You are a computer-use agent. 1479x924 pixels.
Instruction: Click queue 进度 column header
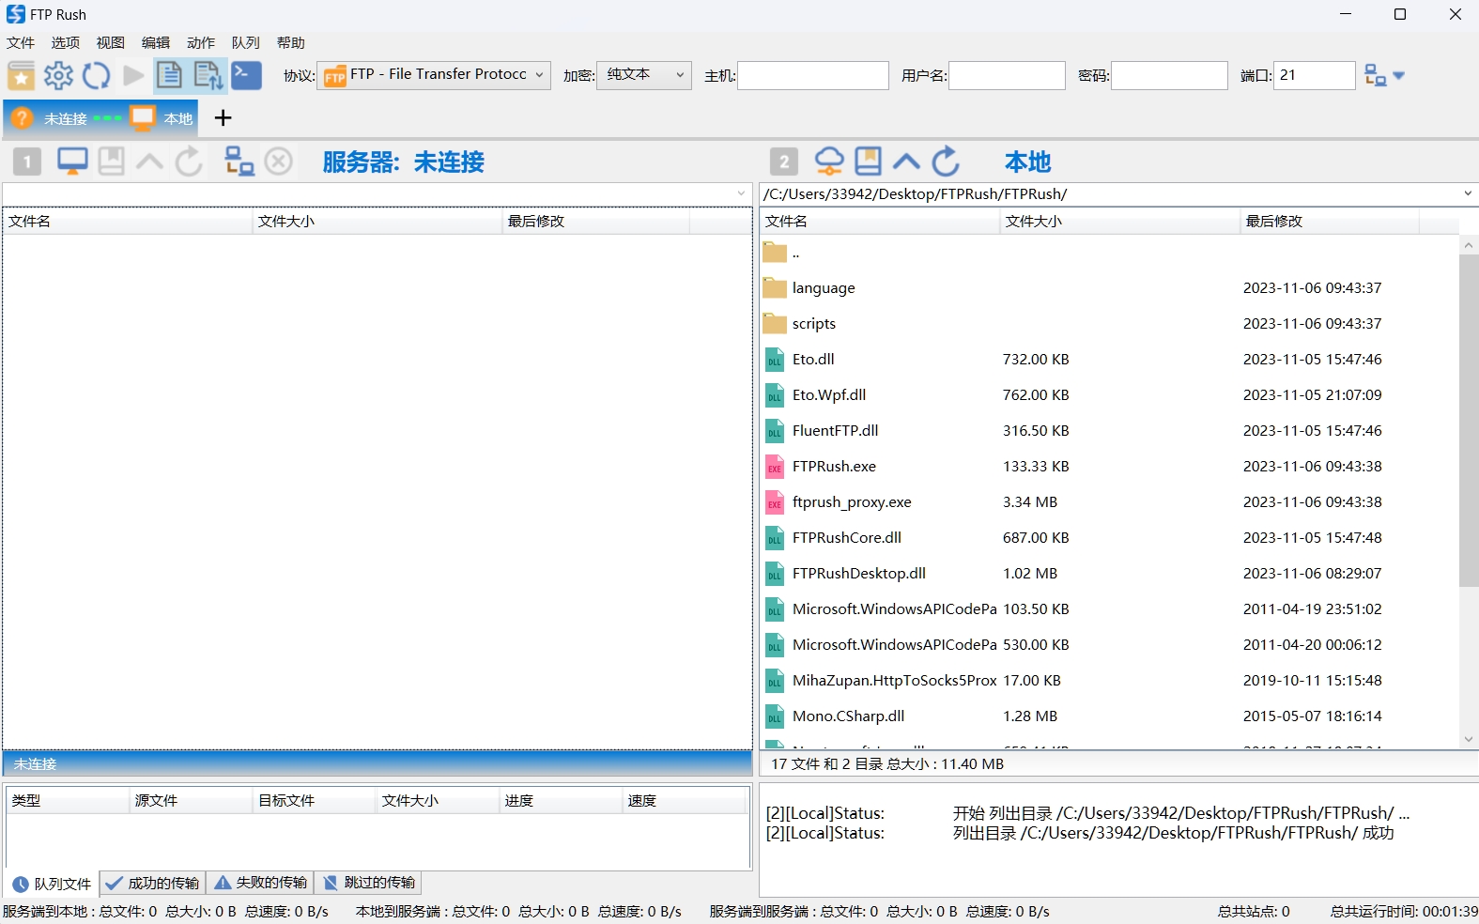561,801
